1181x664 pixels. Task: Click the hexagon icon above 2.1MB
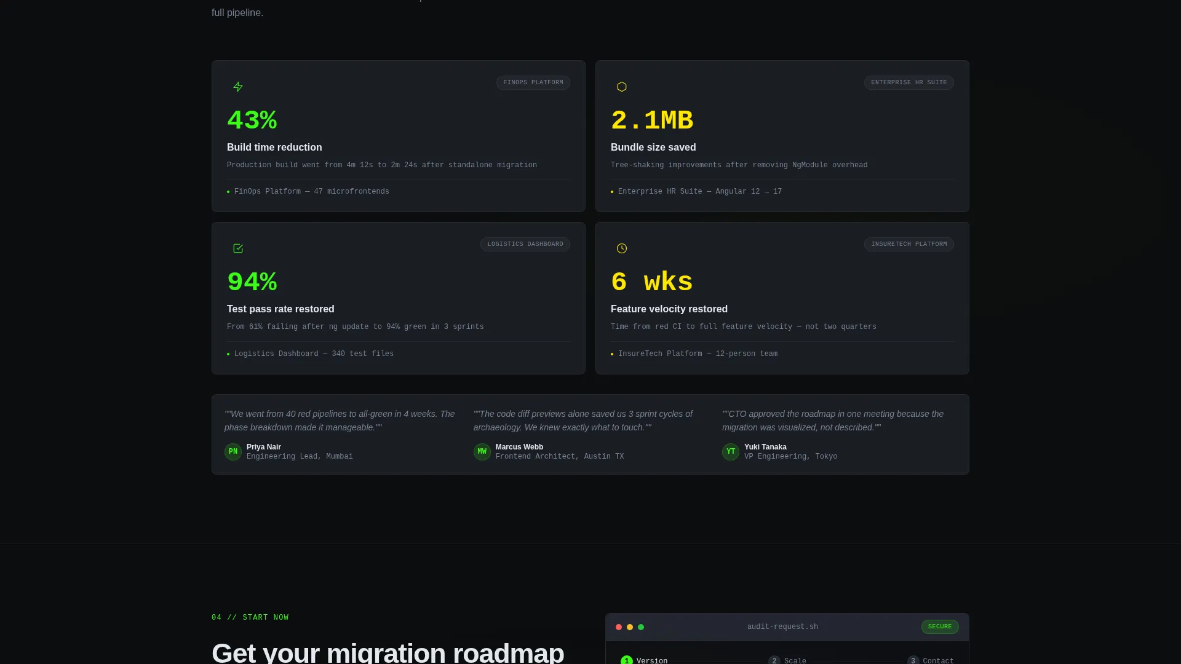click(622, 87)
